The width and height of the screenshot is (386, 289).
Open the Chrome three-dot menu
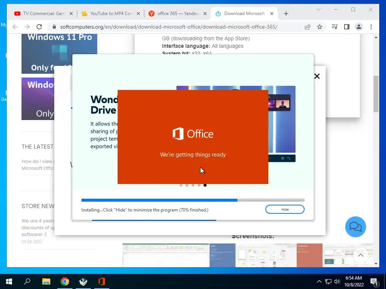(371, 27)
